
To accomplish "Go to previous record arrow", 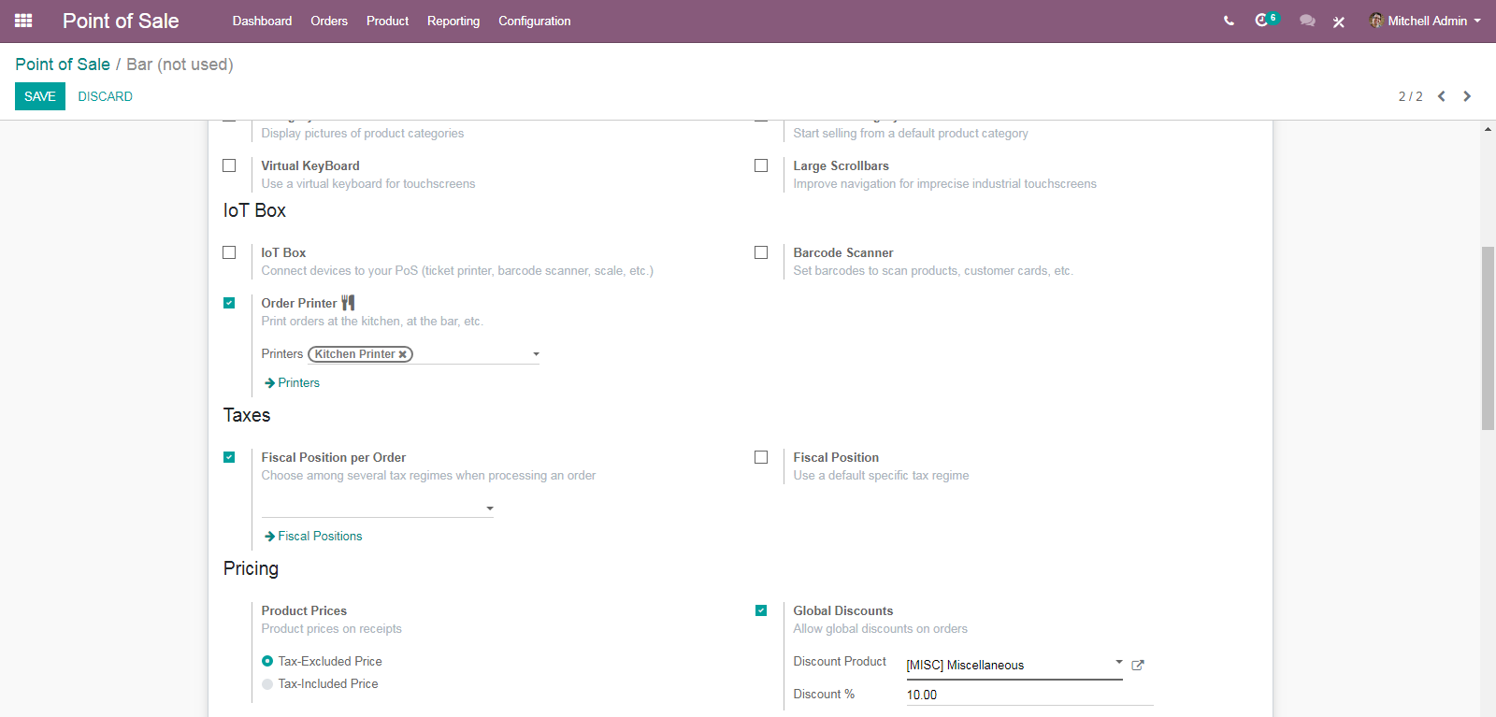I will 1442,96.
